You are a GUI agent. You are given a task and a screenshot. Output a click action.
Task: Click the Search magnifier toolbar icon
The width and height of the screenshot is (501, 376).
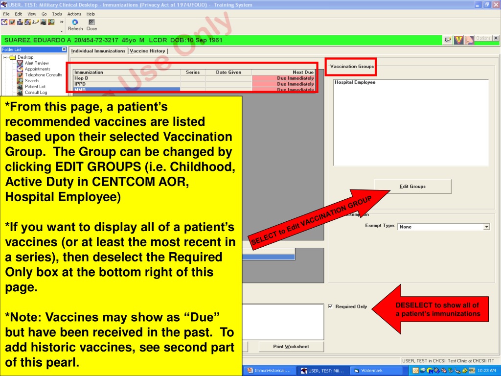pos(51,22)
